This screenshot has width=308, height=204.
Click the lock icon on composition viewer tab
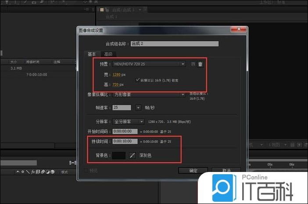click(x=107, y=10)
